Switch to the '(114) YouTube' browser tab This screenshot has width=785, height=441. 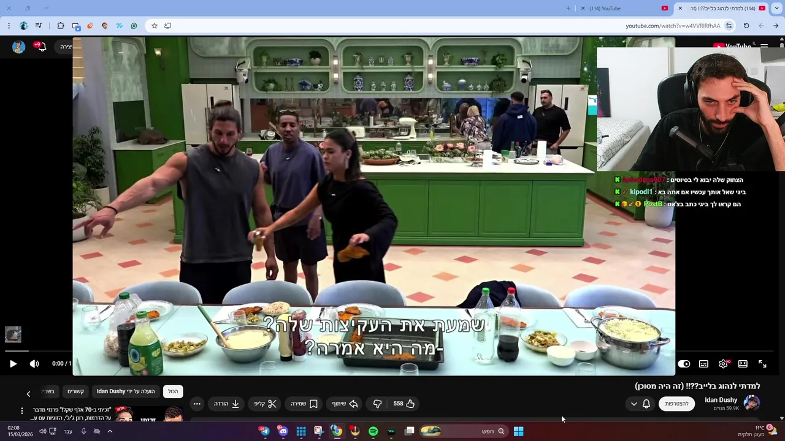[x=626, y=8]
